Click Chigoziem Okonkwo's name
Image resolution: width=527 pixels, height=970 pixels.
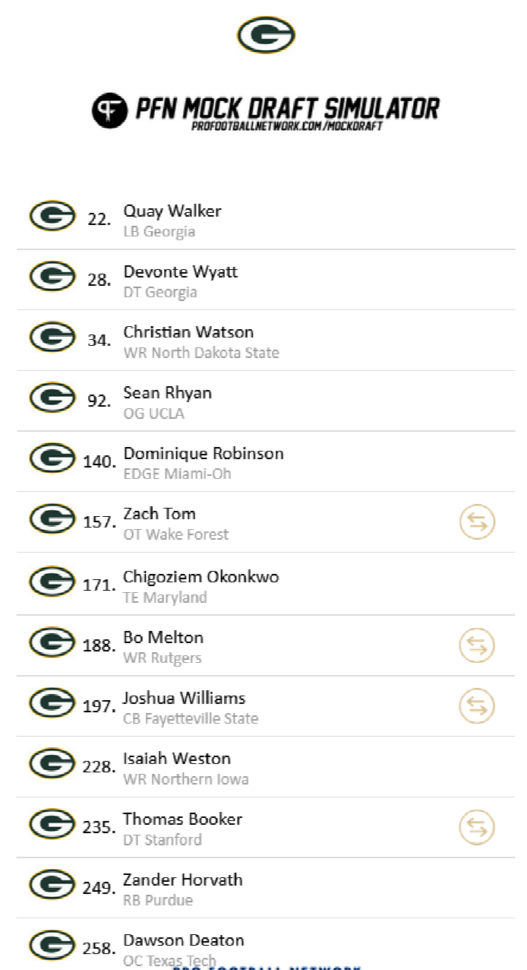[x=200, y=577]
